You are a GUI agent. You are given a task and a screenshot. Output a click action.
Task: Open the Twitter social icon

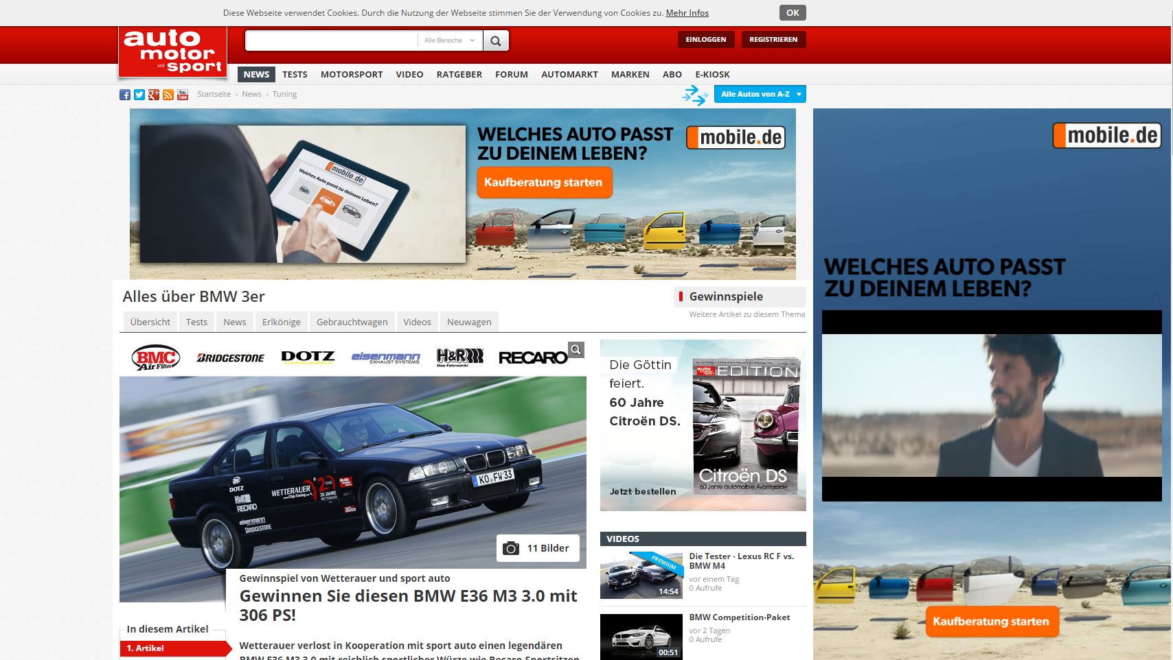point(139,95)
